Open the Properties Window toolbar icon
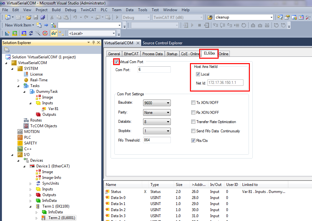The height and width of the screenshot is (221, 312). (287, 17)
